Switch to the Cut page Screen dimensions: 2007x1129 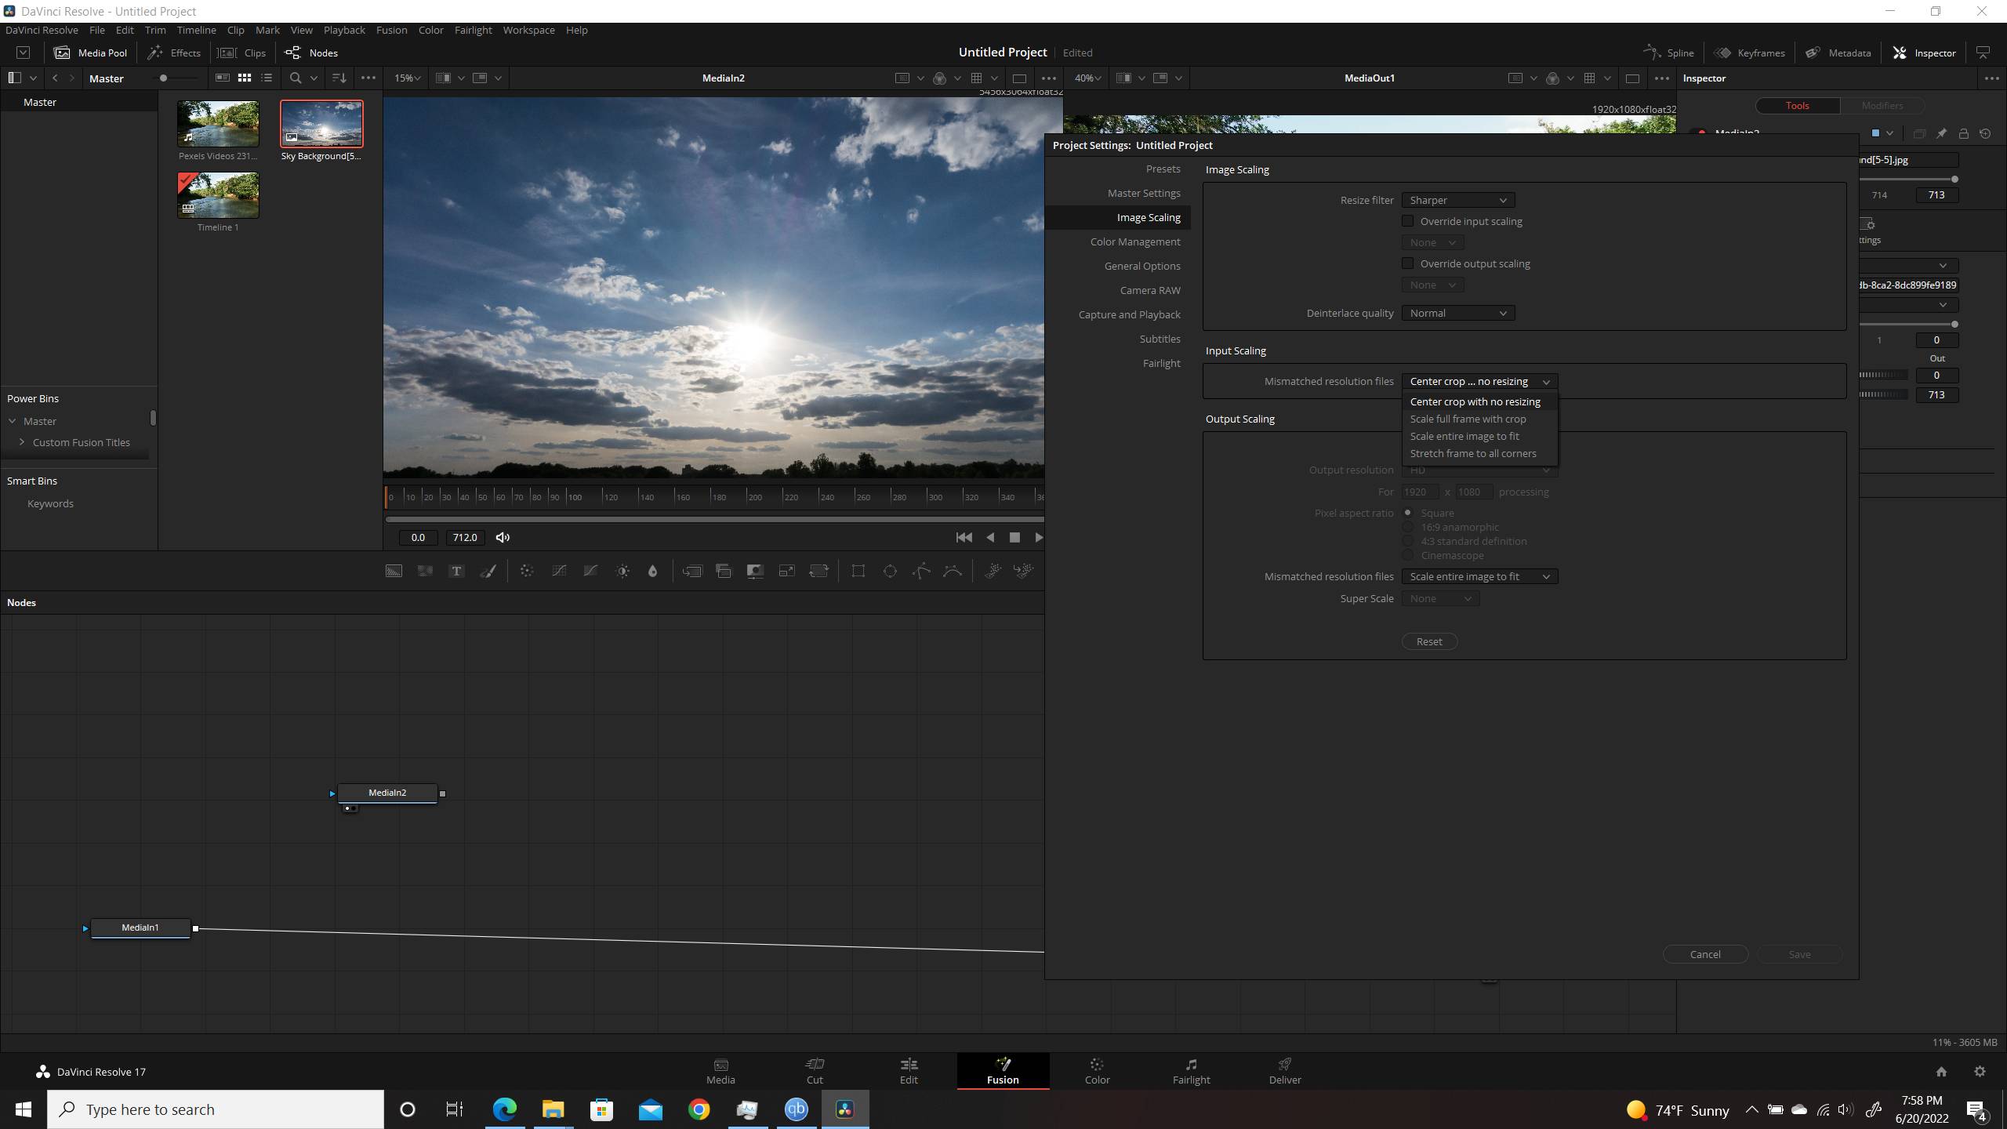coord(815,1071)
